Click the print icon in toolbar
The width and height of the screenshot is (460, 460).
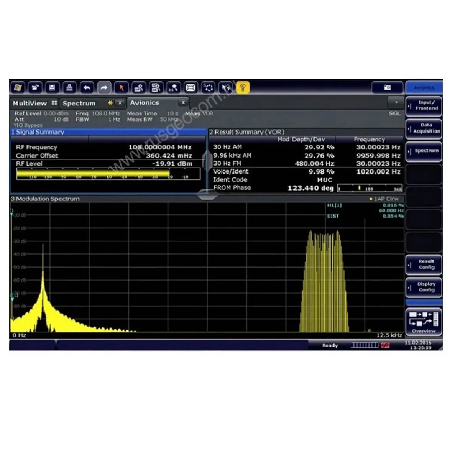[x=69, y=88]
